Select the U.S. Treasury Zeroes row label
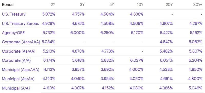Image resolution: width=205 pixels, height=93 pixels. tap(20, 24)
